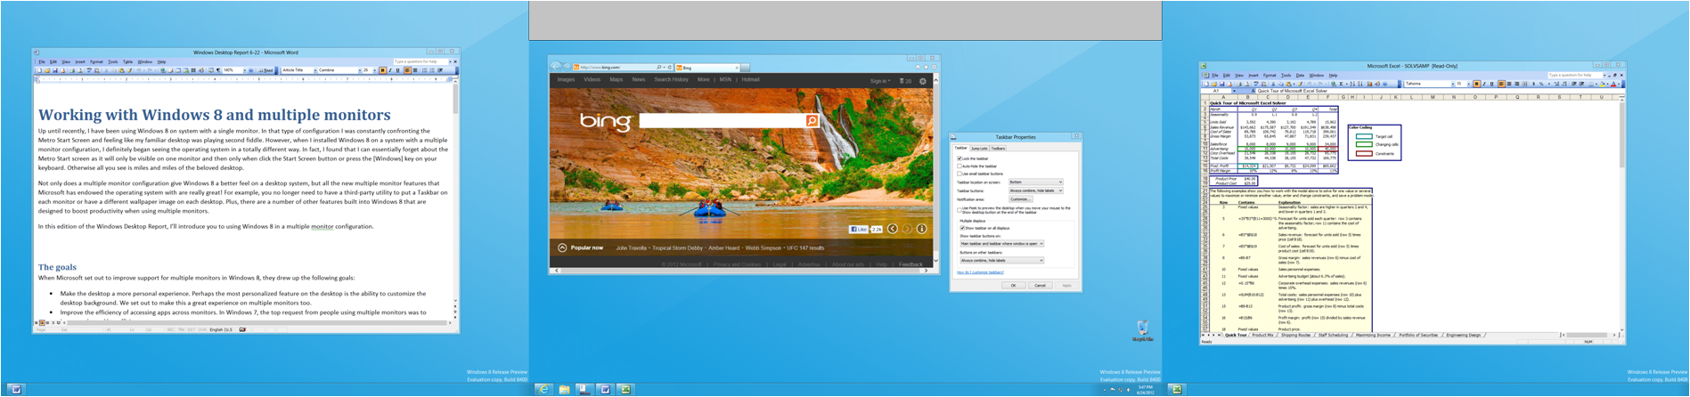
Task: Click the Excel Font Color icon
Action: click(1612, 85)
